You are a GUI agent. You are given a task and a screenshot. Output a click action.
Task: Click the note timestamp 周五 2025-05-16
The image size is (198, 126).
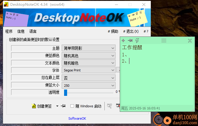(141, 108)
